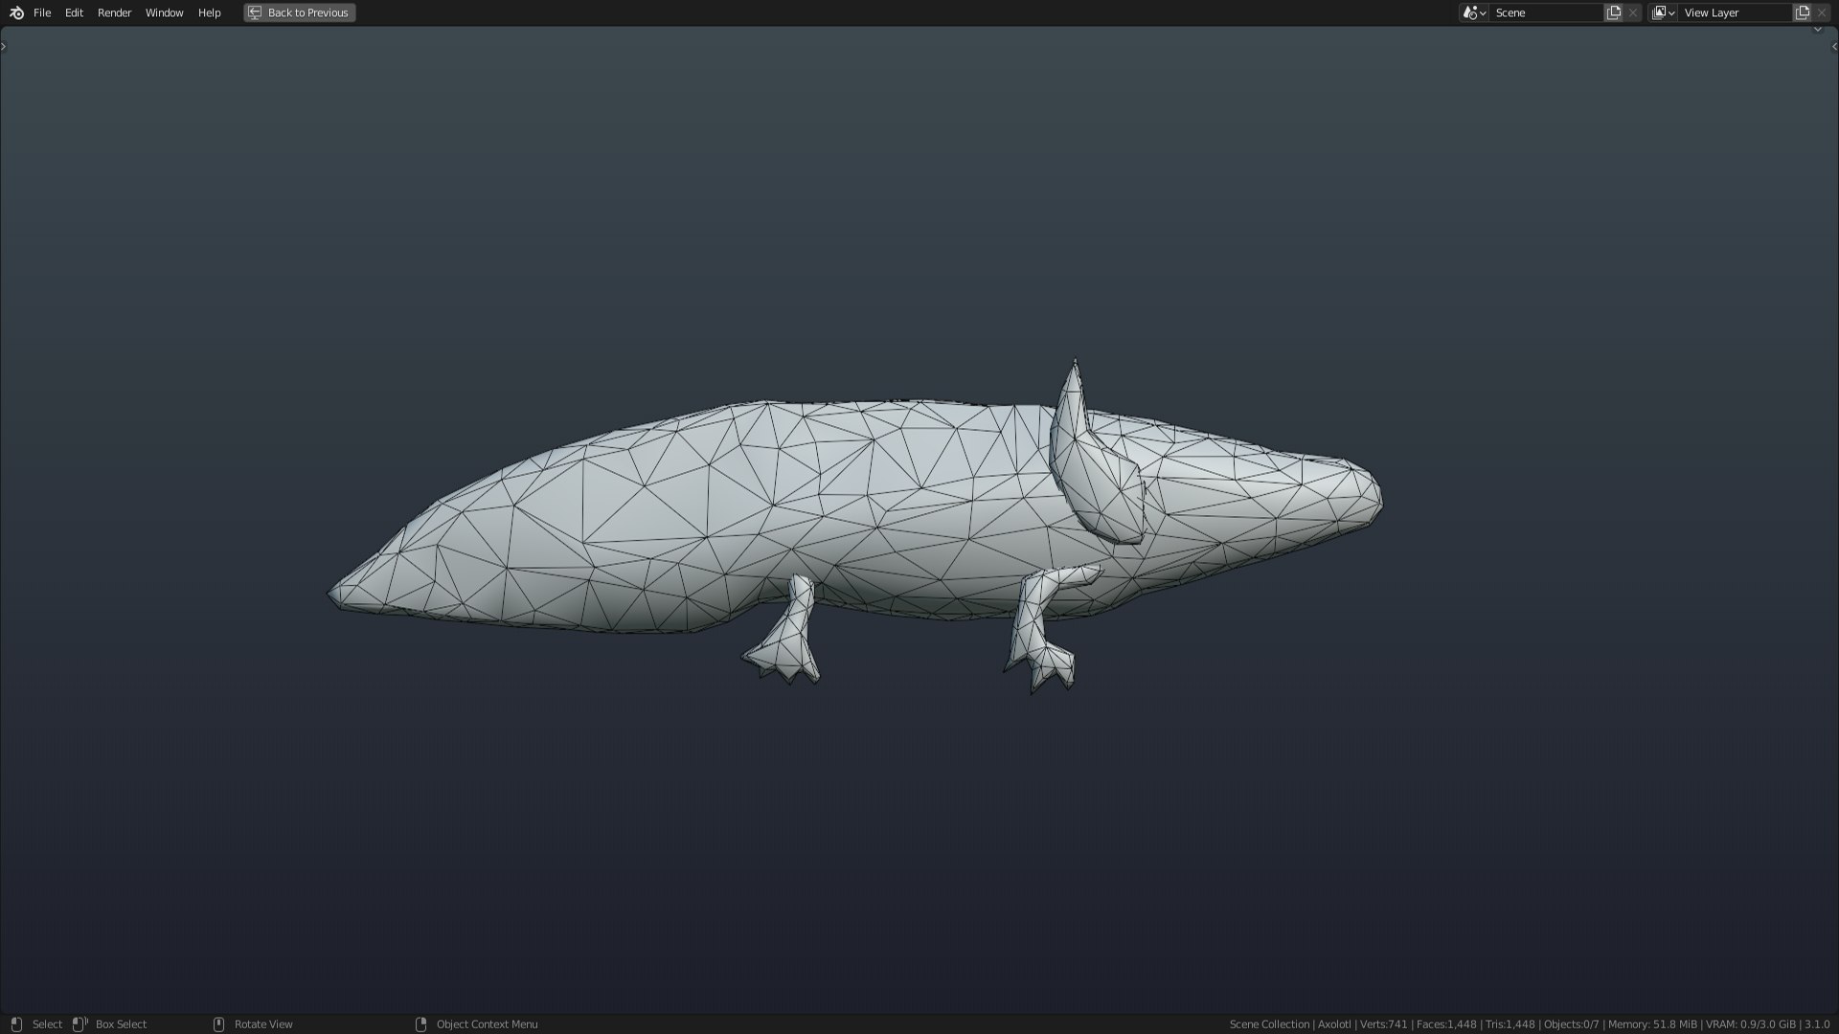Create a new scene with copy icon

point(1614,12)
